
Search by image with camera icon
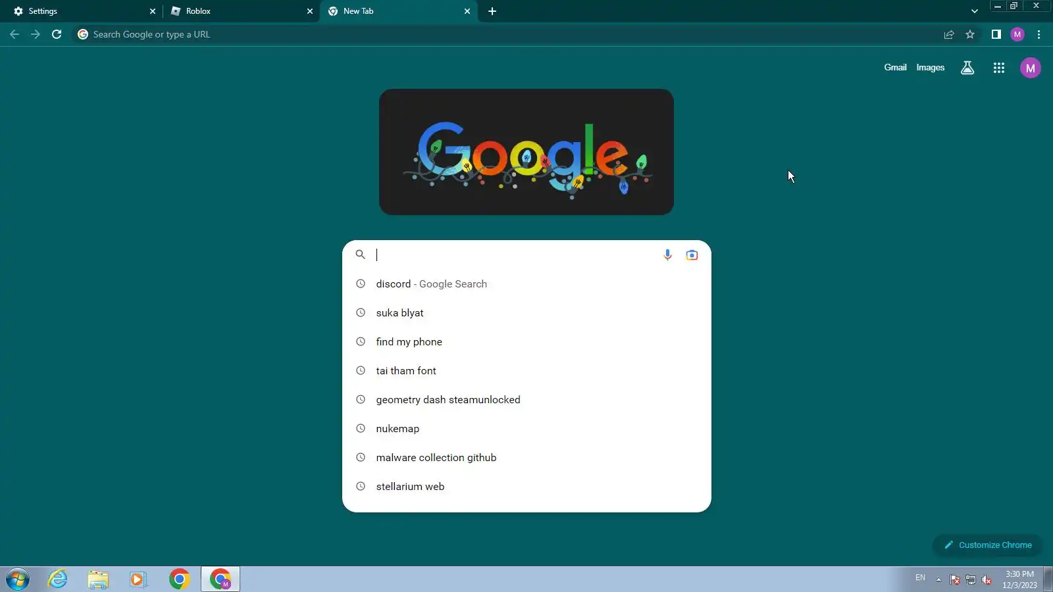tap(692, 255)
